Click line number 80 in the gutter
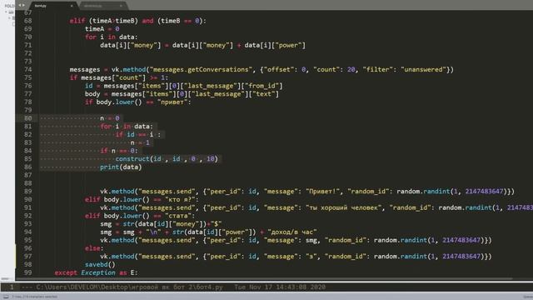 tap(27, 118)
